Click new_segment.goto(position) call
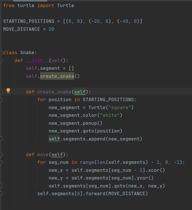 [85, 131]
